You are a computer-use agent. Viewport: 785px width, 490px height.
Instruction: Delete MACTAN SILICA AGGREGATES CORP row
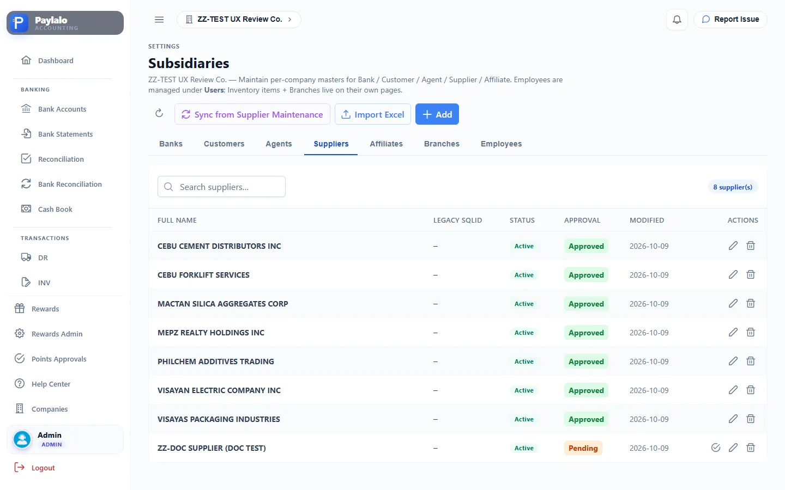[x=751, y=304]
